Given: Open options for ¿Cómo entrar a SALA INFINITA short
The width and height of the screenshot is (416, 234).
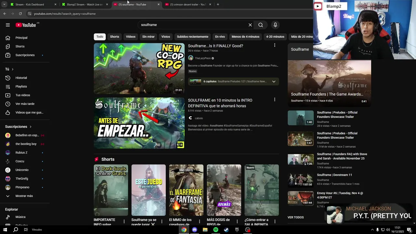Looking at the screenshot, I should [x=275, y=221].
